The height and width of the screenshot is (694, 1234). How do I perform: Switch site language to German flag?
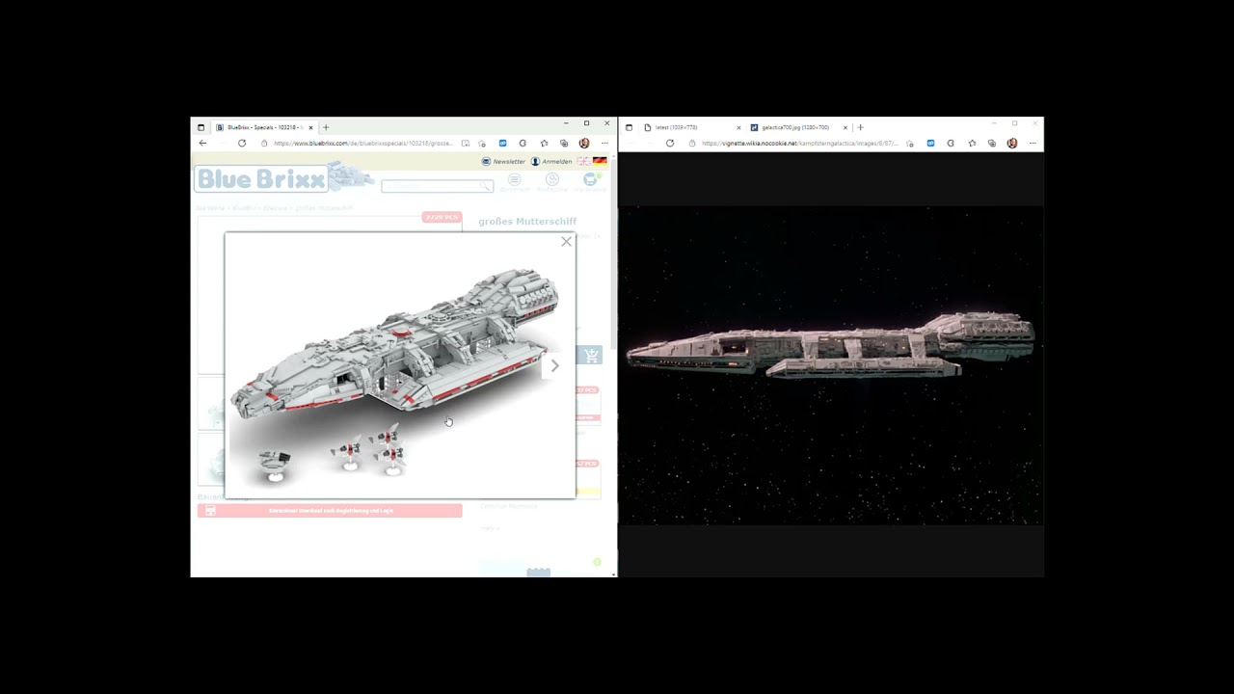coord(600,161)
